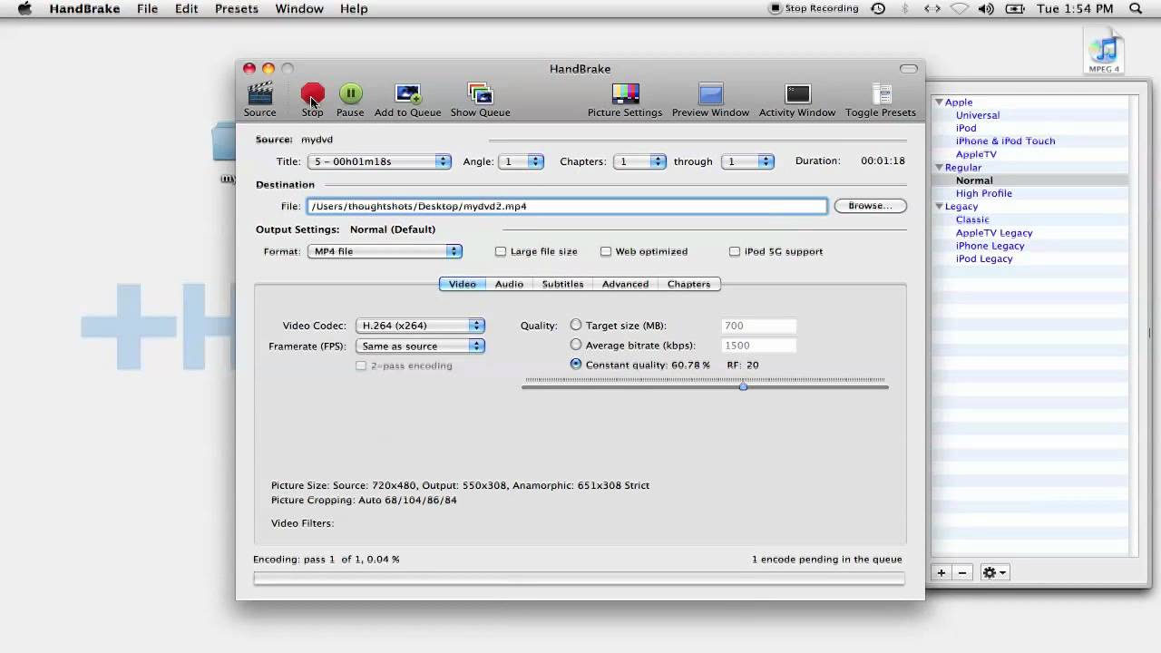Pause encoding with the green Pause icon
This screenshot has width=1161, height=653.
point(350,93)
